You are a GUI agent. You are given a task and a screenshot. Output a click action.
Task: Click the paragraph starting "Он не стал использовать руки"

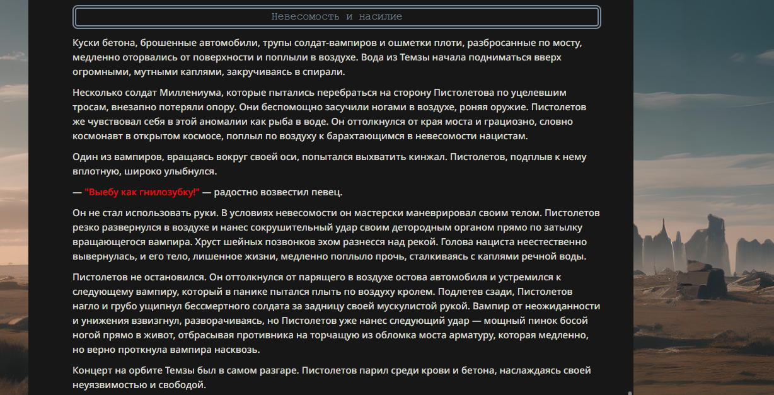[337, 235]
